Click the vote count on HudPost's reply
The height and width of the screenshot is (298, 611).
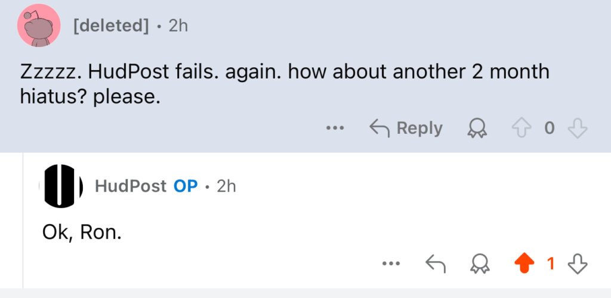552,264
